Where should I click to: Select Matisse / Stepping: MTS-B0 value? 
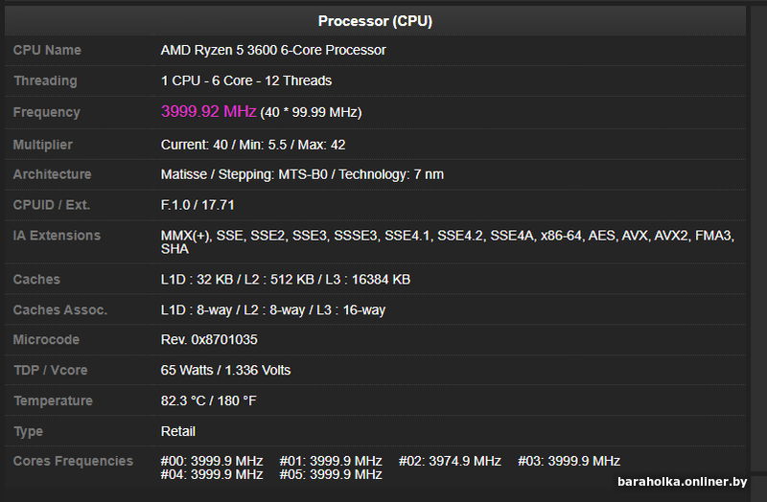pos(302,174)
